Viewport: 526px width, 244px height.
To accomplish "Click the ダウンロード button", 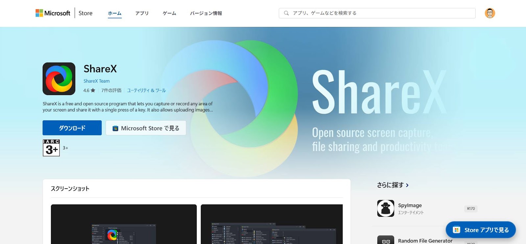I will point(72,128).
